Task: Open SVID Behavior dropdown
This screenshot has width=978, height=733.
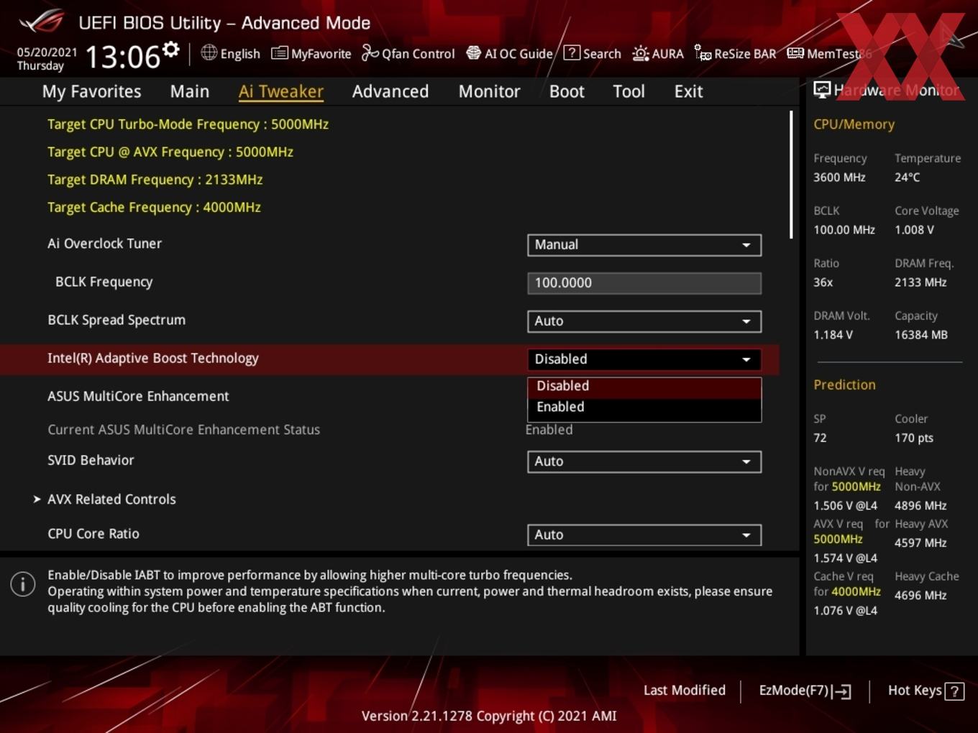Action: click(644, 461)
